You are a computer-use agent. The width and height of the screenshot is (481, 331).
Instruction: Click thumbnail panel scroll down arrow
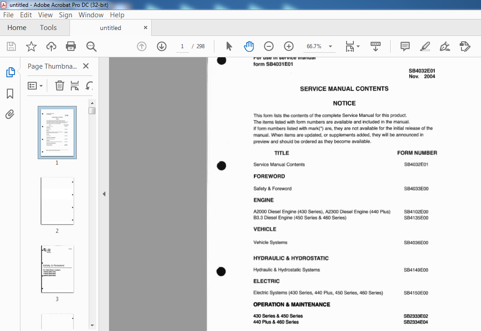pyautogui.click(x=92, y=325)
